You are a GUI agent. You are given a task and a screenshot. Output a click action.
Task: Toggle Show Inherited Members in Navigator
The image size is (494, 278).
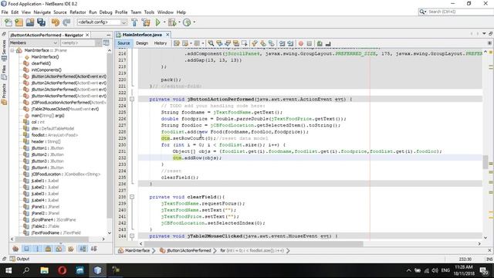[15, 249]
